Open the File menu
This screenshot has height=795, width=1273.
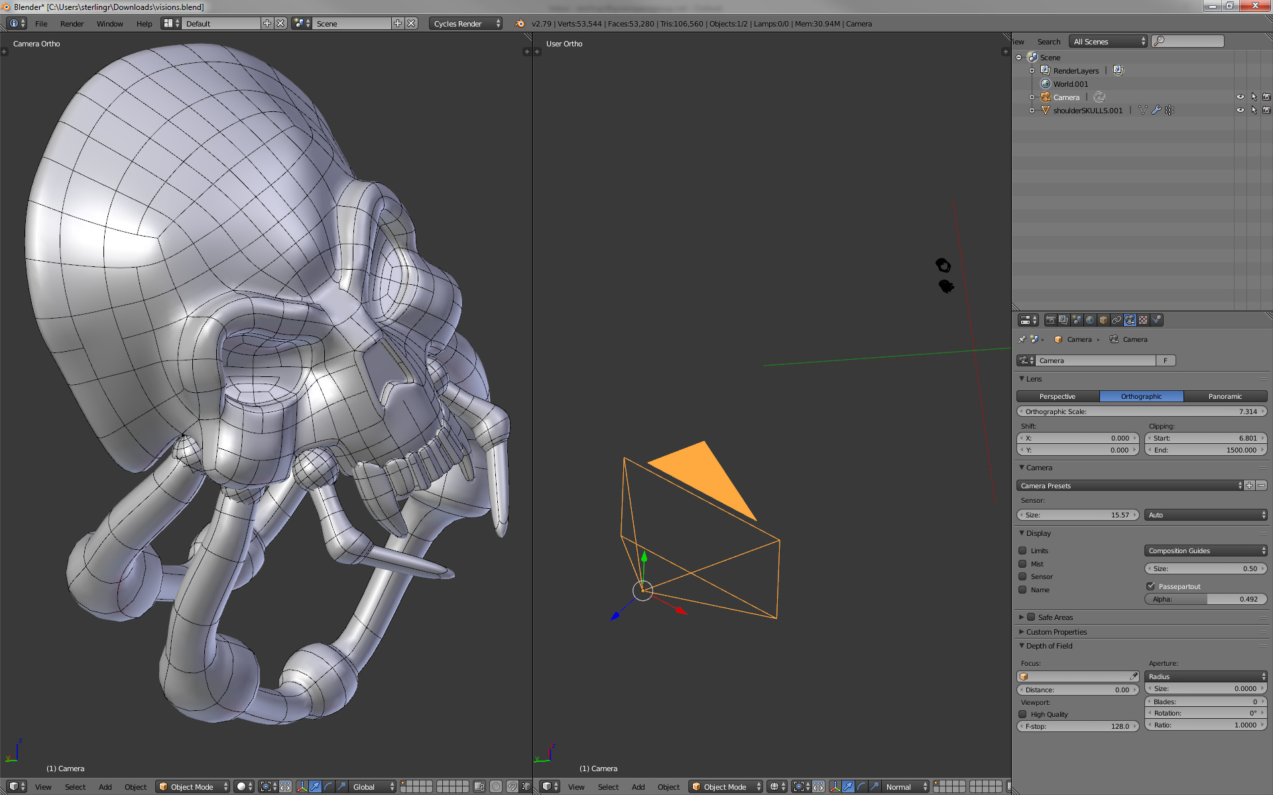tap(41, 23)
